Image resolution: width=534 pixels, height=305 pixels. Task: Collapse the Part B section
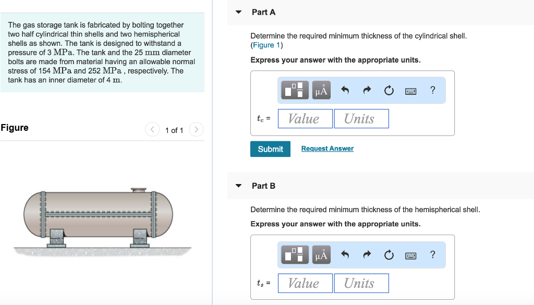point(238,185)
